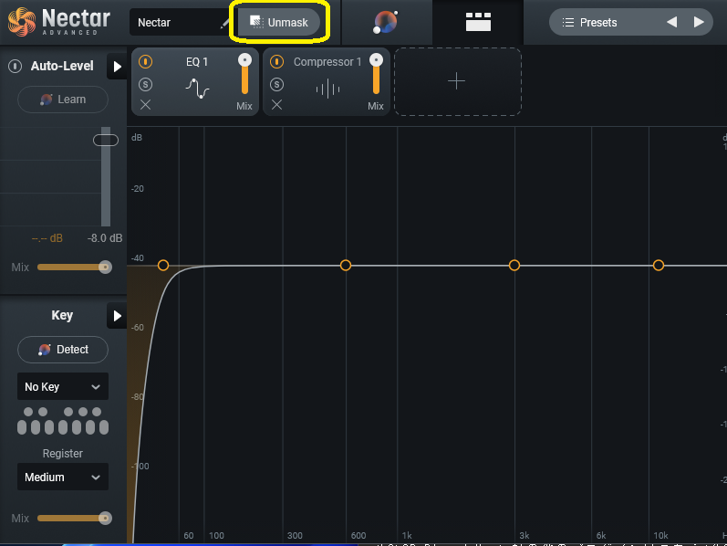
Task: Select EQ node near 10k
Action: coord(659,265)
